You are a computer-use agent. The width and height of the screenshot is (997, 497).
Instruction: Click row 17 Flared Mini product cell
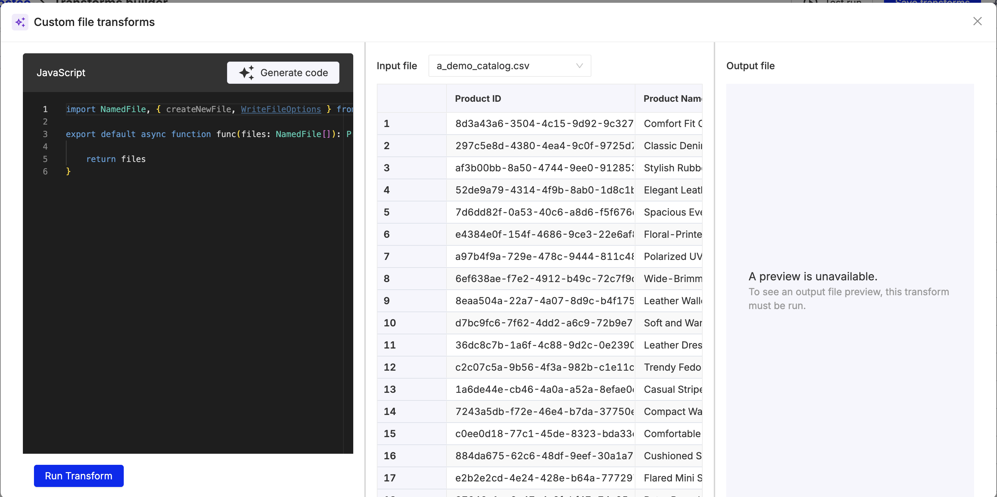click(x=672, y=478)
